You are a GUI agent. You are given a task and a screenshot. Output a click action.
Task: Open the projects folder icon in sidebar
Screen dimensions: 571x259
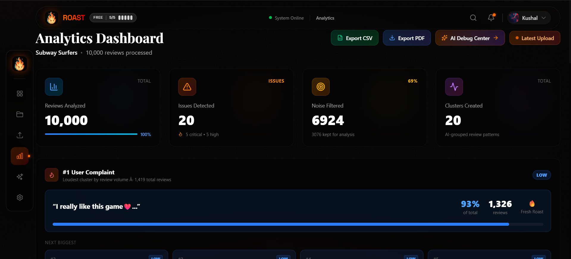[x=20, y=114]
